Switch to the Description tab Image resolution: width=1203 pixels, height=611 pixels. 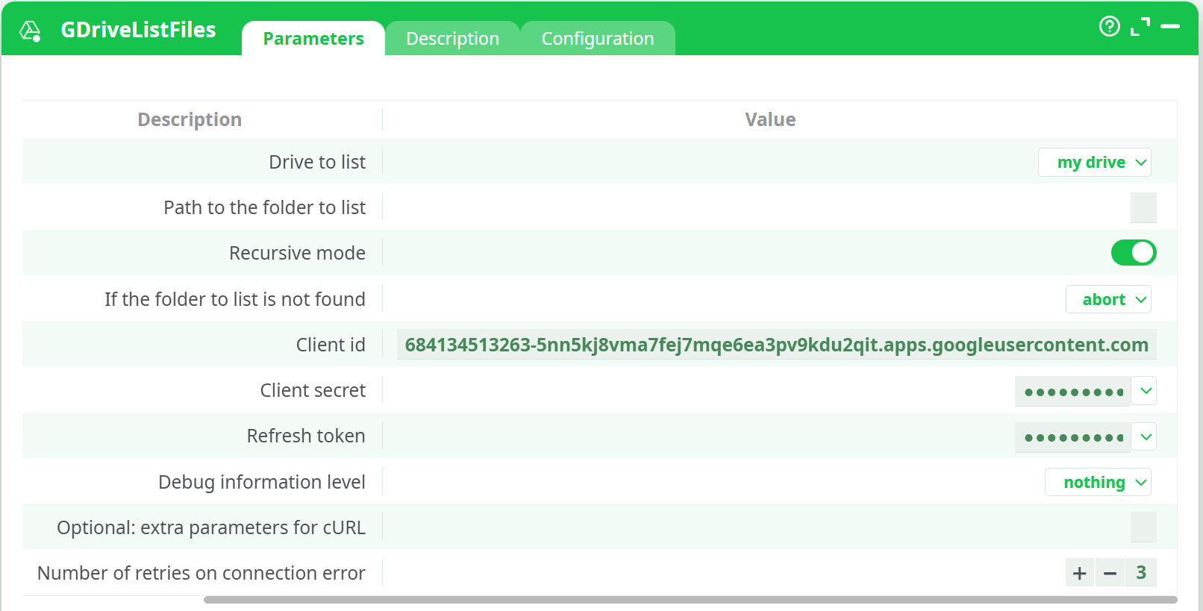452,39
